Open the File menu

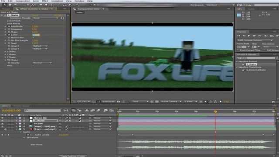pyautogui.click(x=3, y=1)
